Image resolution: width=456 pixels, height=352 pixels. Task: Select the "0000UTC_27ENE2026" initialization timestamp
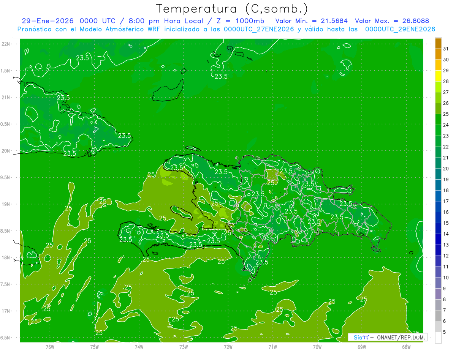[259, 29]
